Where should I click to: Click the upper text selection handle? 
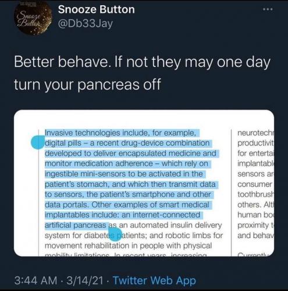[x=38, y=142]
